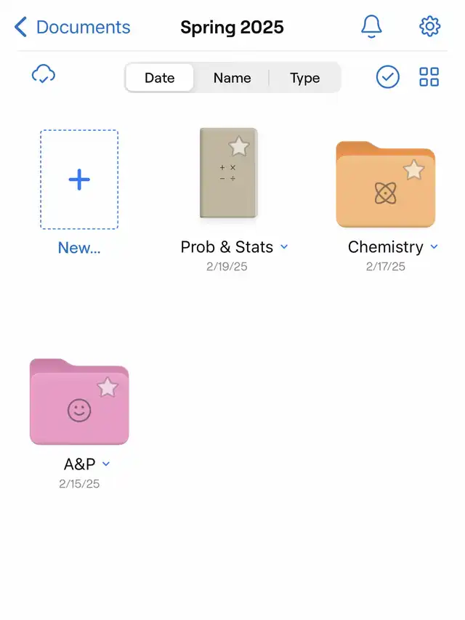The height and width of the screenshot is (620, 465).
Task: Expand the A&P folder options chevron
Action: tap(106, 464)
